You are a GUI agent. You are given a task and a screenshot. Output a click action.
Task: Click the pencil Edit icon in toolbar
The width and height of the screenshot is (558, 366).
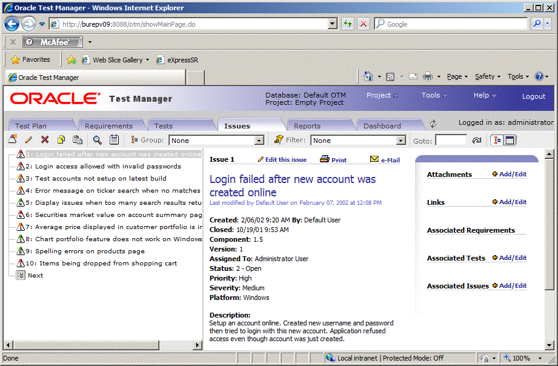(29, 139)
